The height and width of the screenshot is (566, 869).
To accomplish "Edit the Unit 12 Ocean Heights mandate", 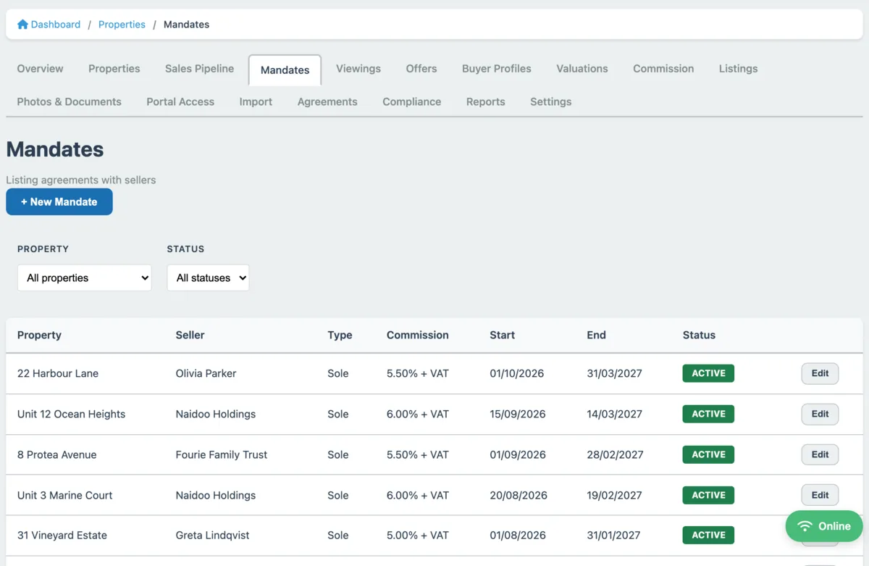I will pyautogui.click(x=820, y=415).
